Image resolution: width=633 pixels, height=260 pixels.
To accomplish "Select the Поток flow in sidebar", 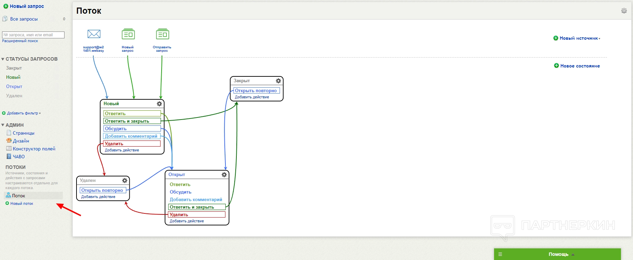I will pyautogui.click(x=19, y=196).
